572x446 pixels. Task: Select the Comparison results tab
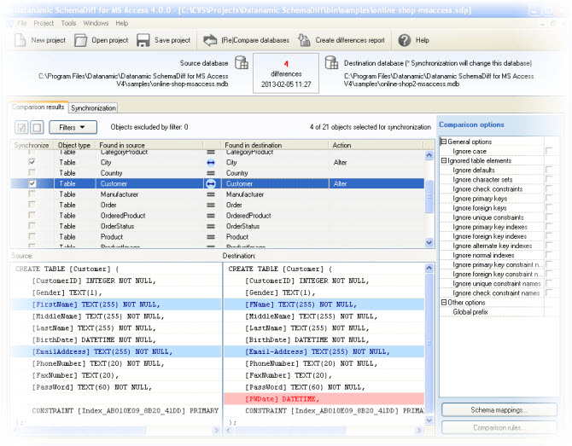pos(38,107)
